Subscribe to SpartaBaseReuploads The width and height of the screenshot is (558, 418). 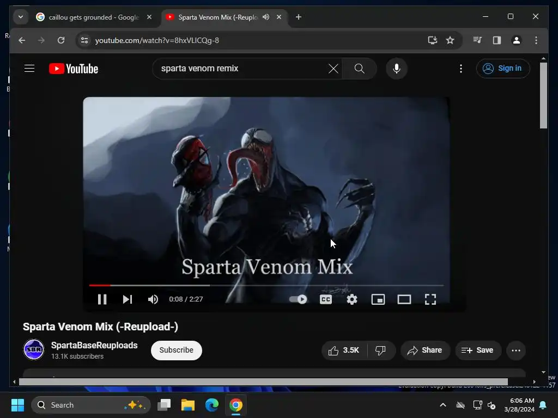click(177, 350)
